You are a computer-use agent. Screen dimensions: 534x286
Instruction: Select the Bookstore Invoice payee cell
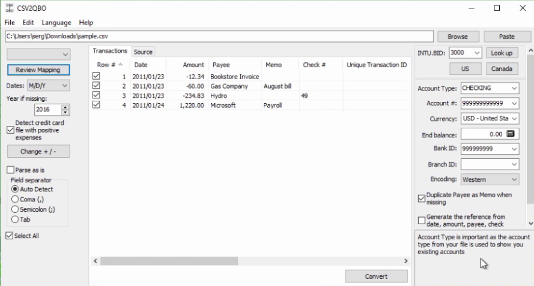tap(235, 77)
